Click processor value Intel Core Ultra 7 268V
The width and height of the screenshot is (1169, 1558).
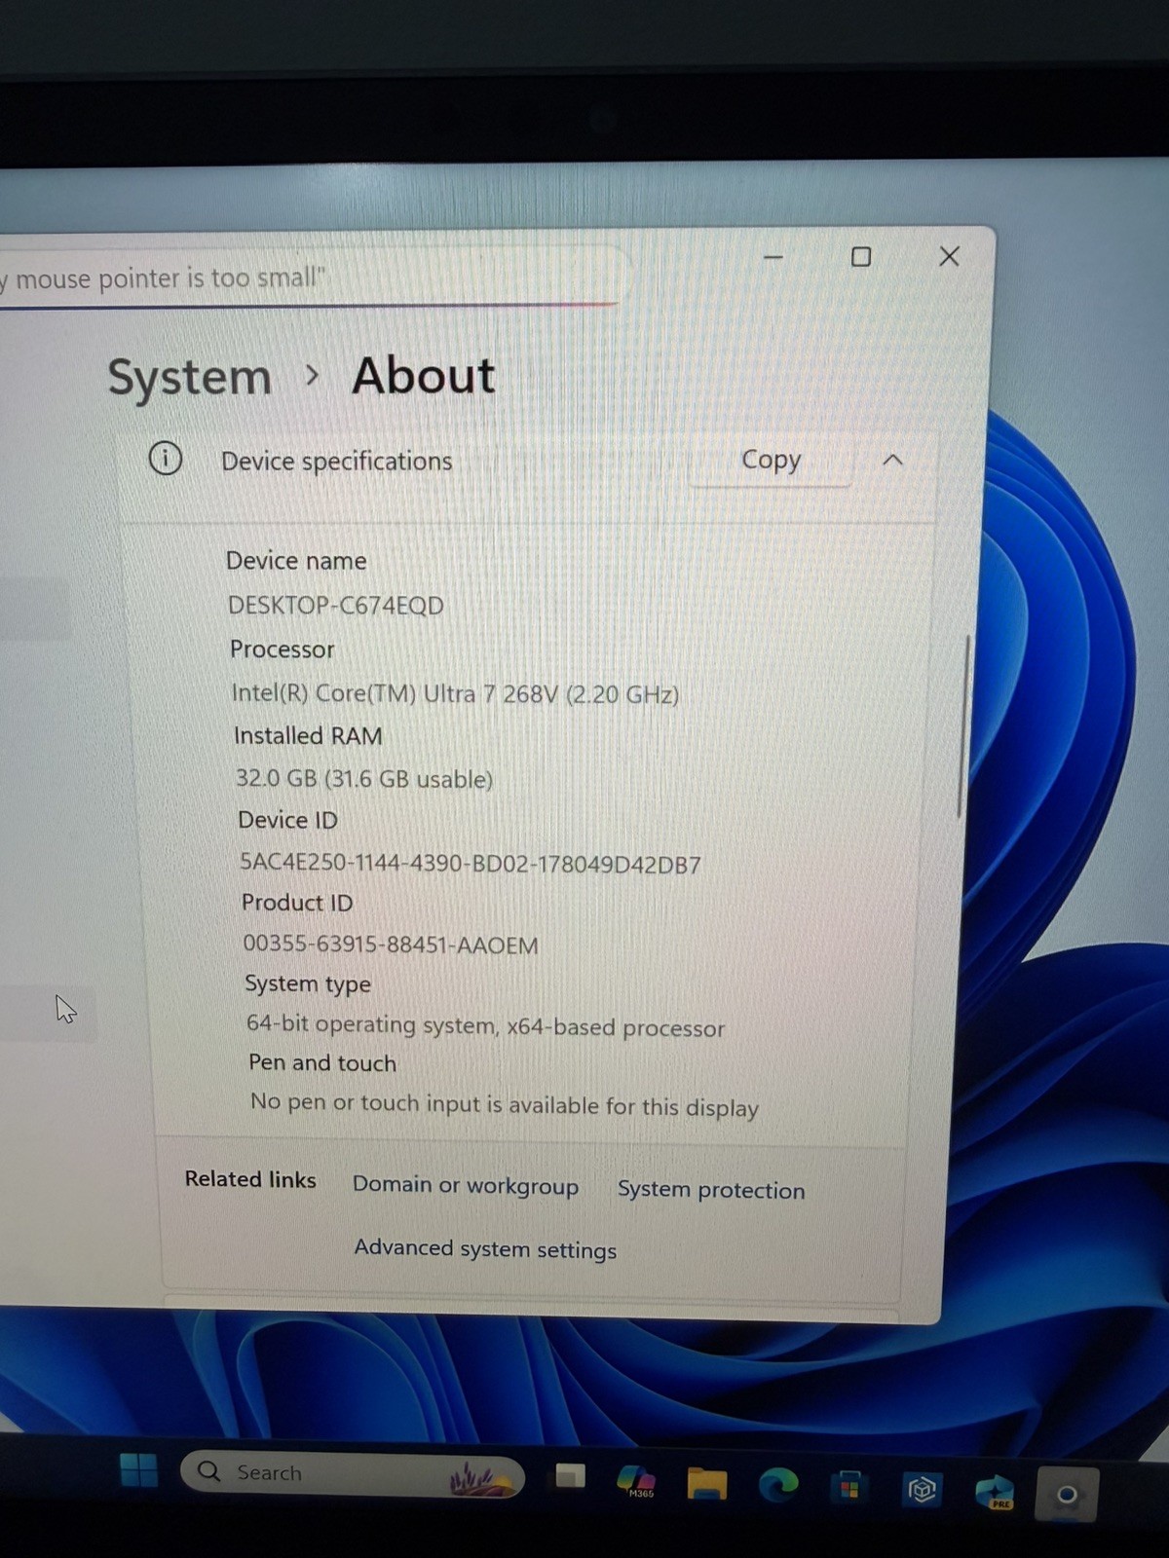(x=455, y=694)
